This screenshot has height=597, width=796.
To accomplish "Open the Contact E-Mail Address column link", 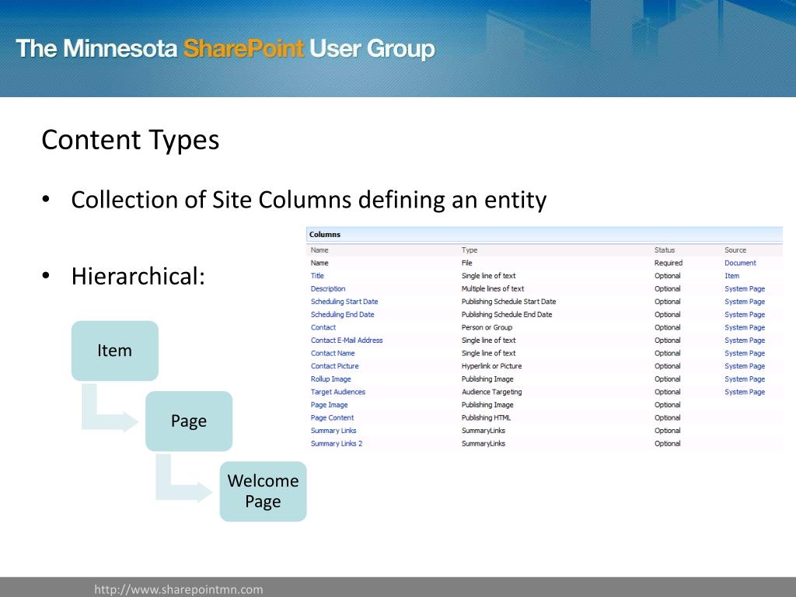I will click(347, 340).
